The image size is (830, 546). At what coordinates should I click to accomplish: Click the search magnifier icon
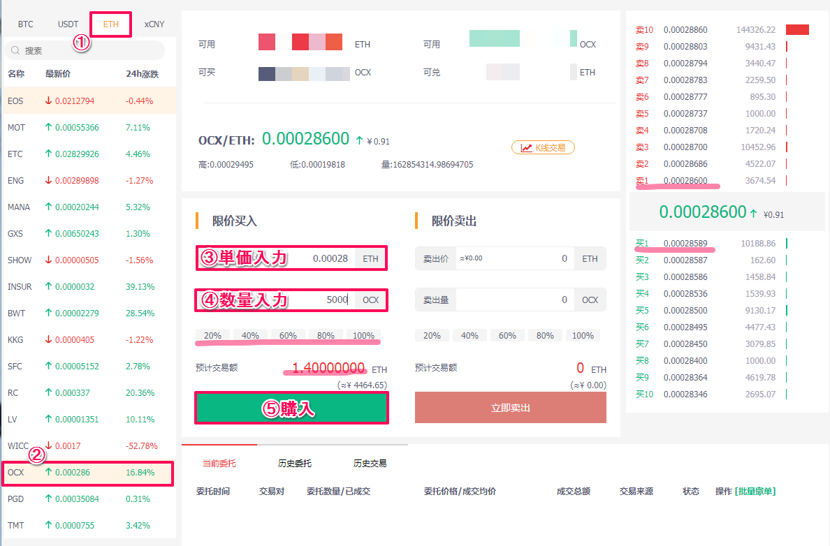tap(15, 50)
